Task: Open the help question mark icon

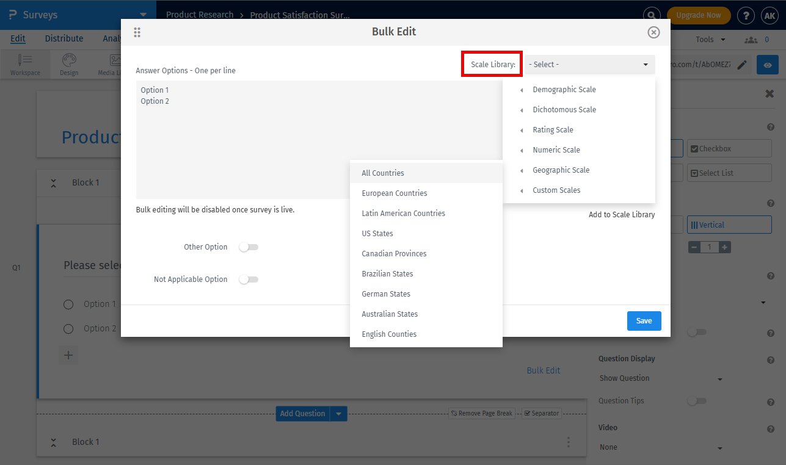Action: [746, 15]
